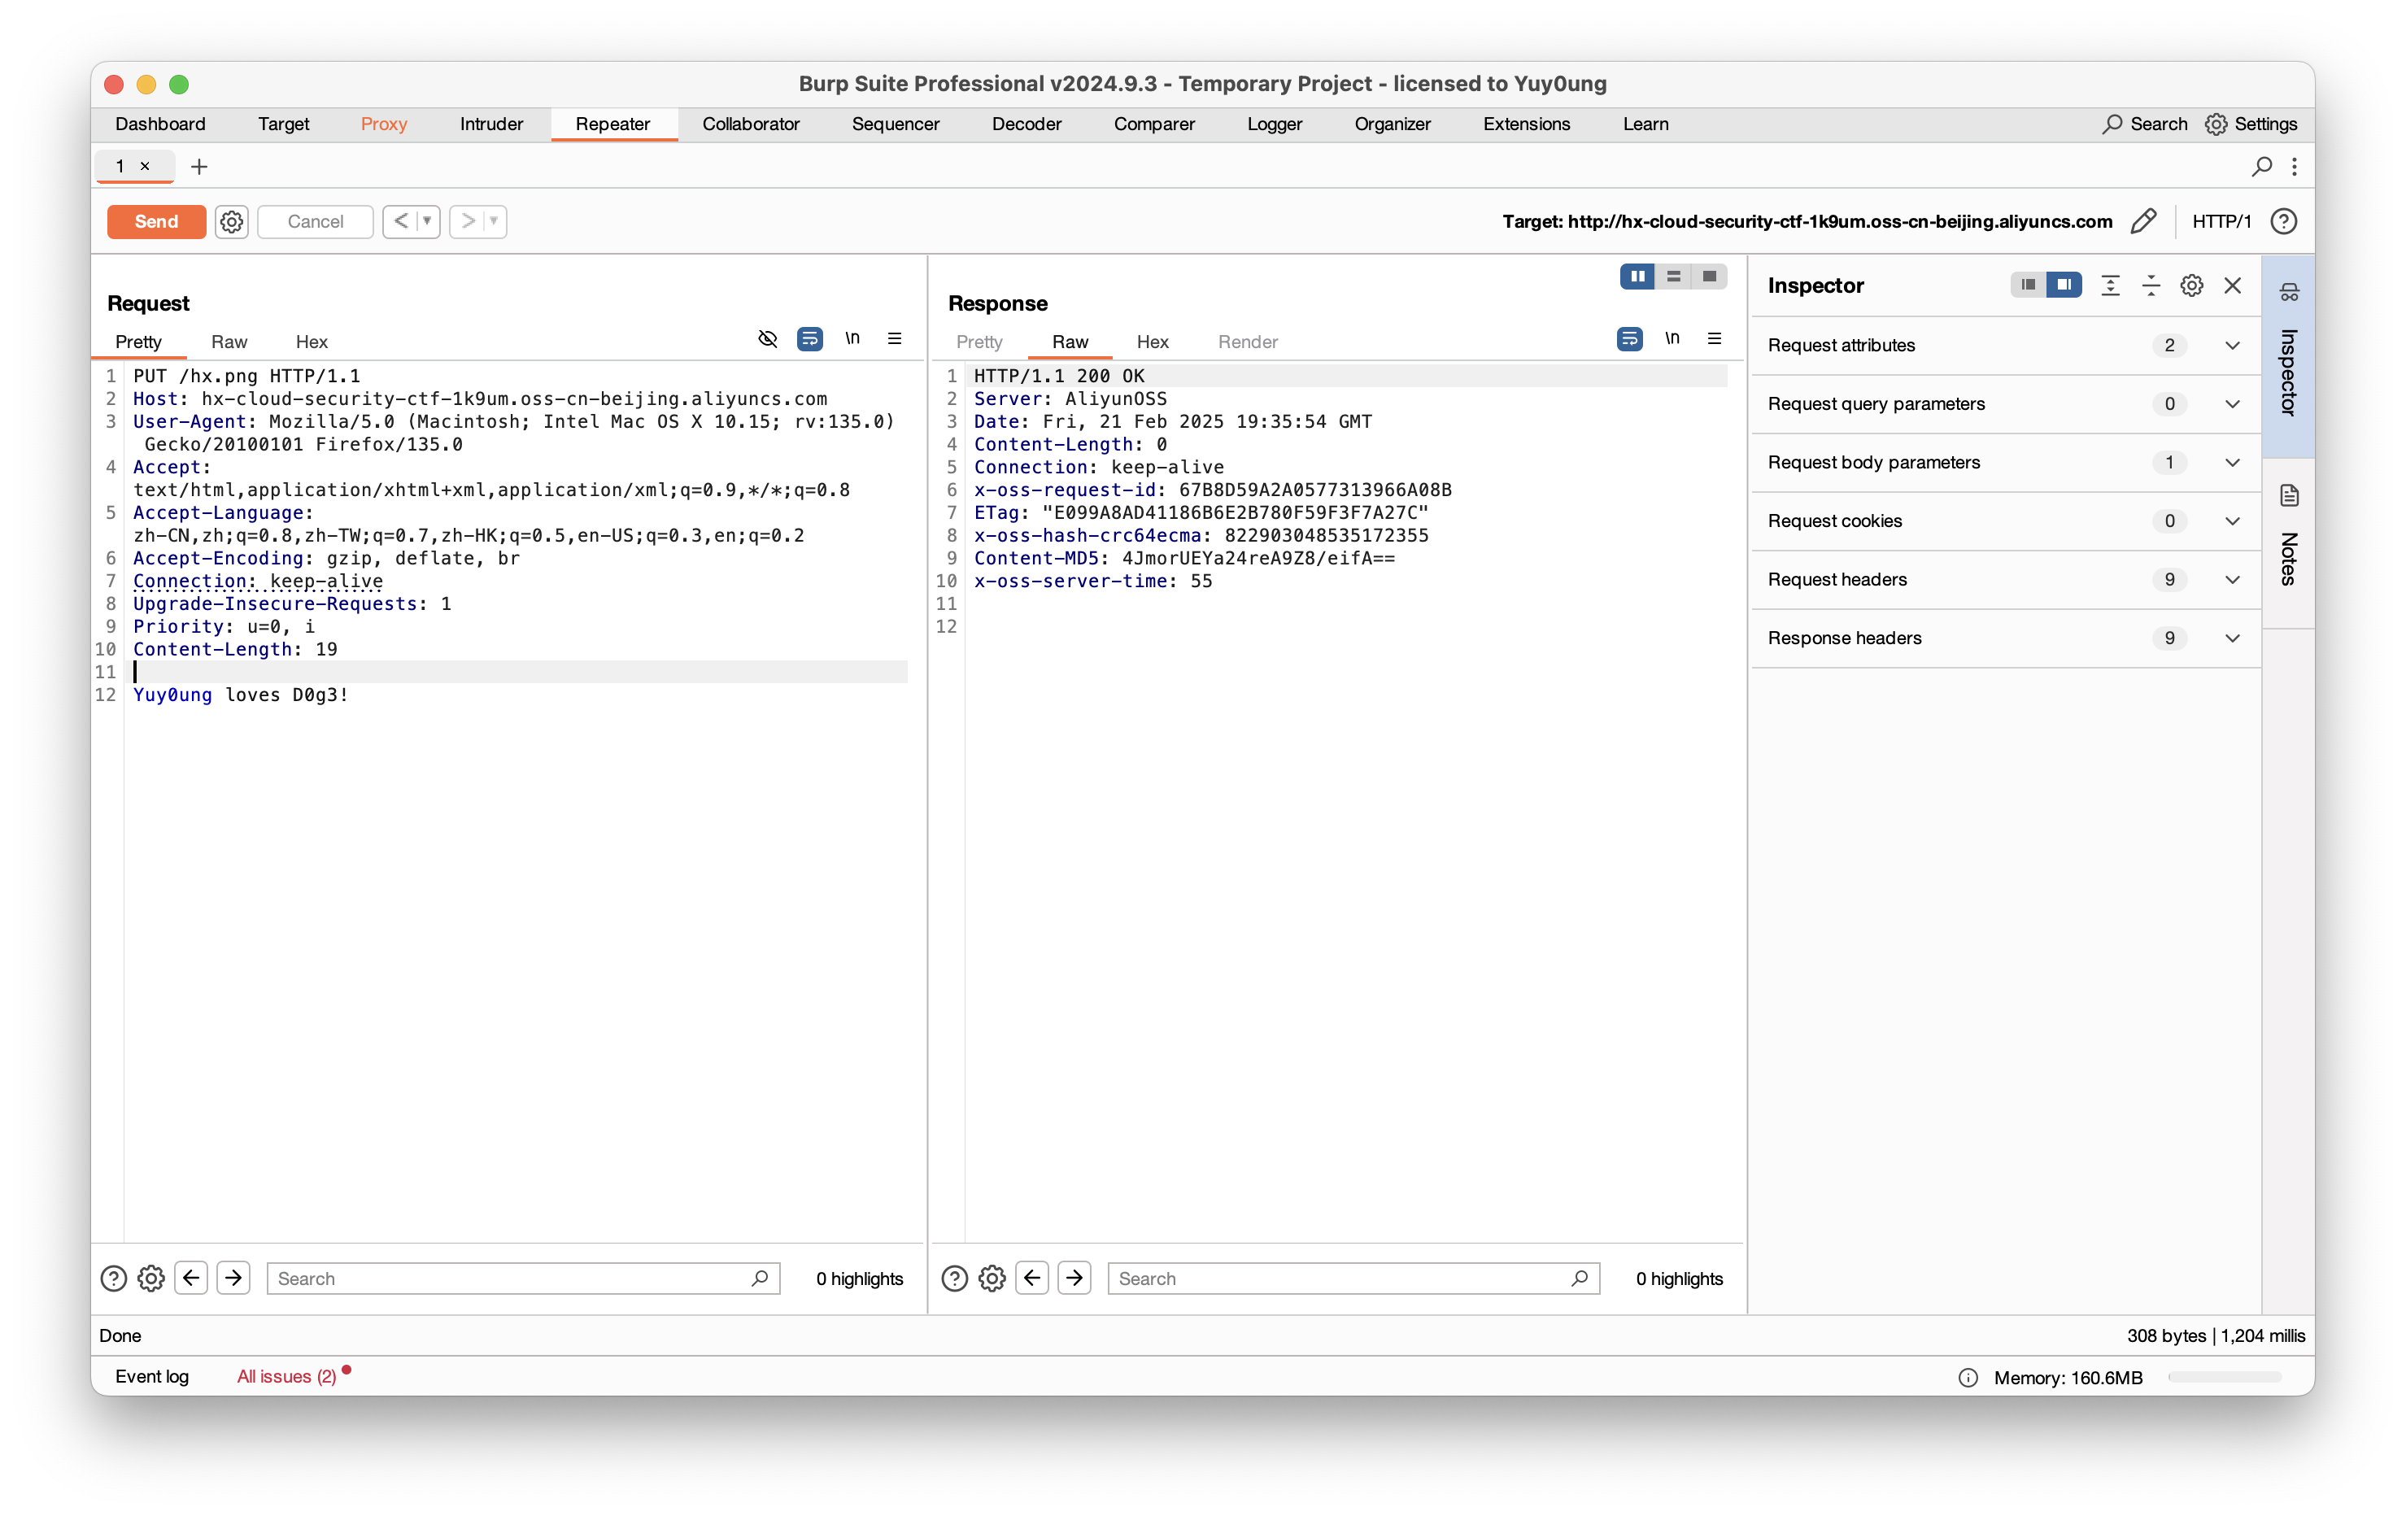This screenshot has width=2406, height=1516.
Task: Click the Notes sidebar icon
Action: 2289,495
